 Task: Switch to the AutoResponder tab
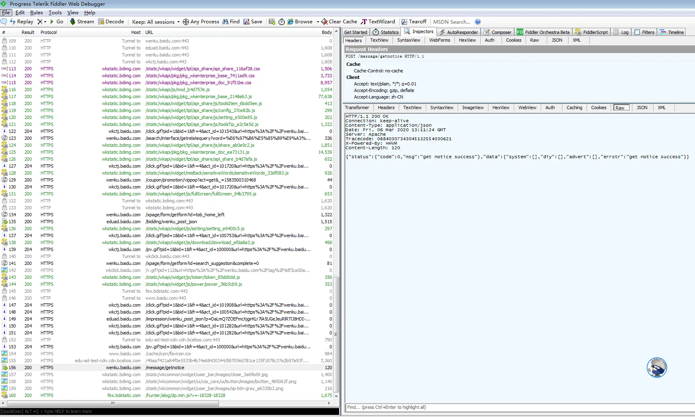point(458,32)
